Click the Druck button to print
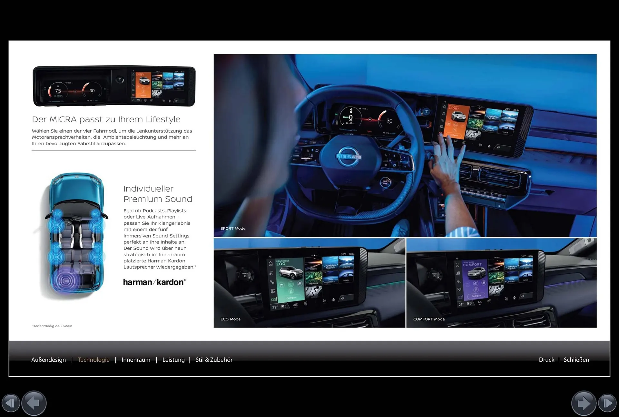Screen dimensions: 619x417 pos(546,360)
